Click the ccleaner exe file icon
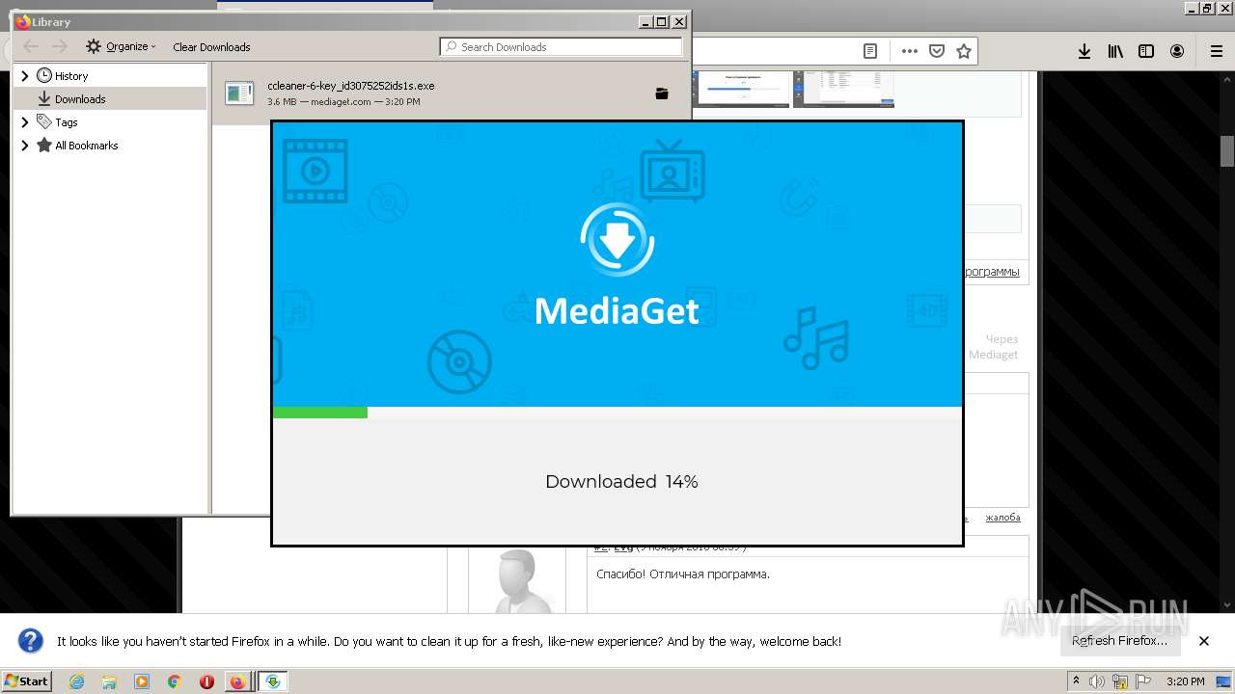1235x694 pixels. [239, 93]
